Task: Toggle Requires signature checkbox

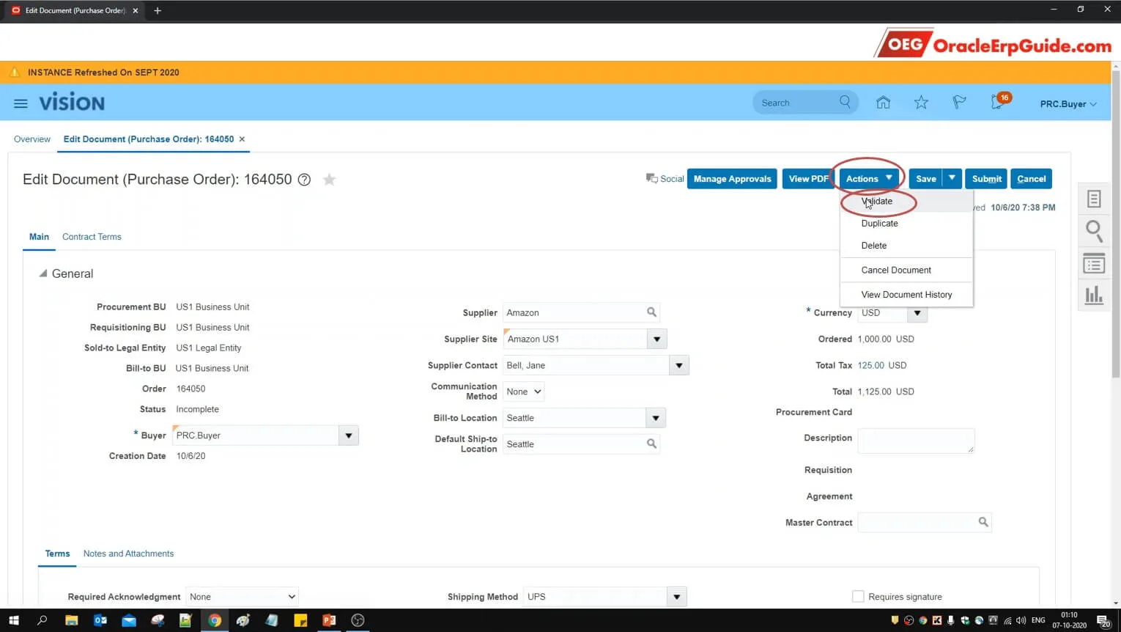Action: click(x=858, y=597)
